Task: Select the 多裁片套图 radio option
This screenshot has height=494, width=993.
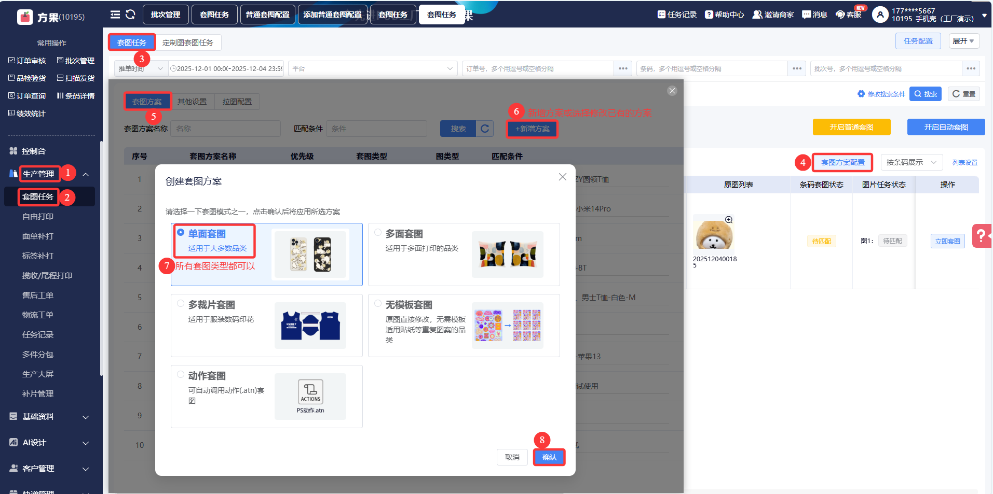Action: pyautogui.click(x=181, y=304)
